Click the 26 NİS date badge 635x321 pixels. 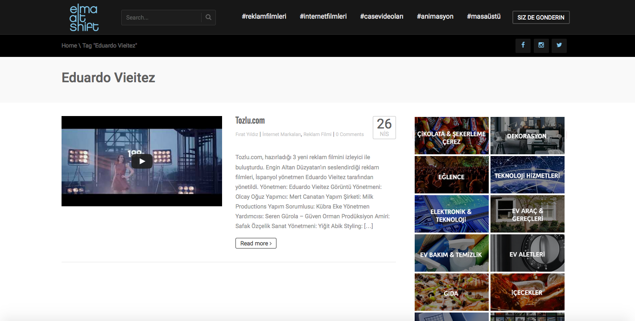pyautogui.click(x=384, y=128)
